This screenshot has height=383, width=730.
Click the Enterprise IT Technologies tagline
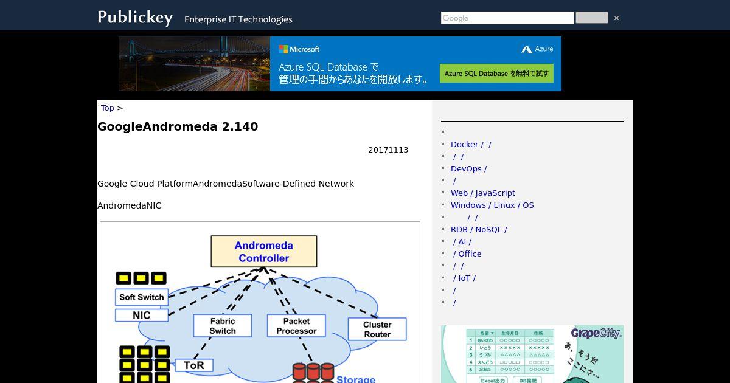pyautogui.click(x=238, y=19)
